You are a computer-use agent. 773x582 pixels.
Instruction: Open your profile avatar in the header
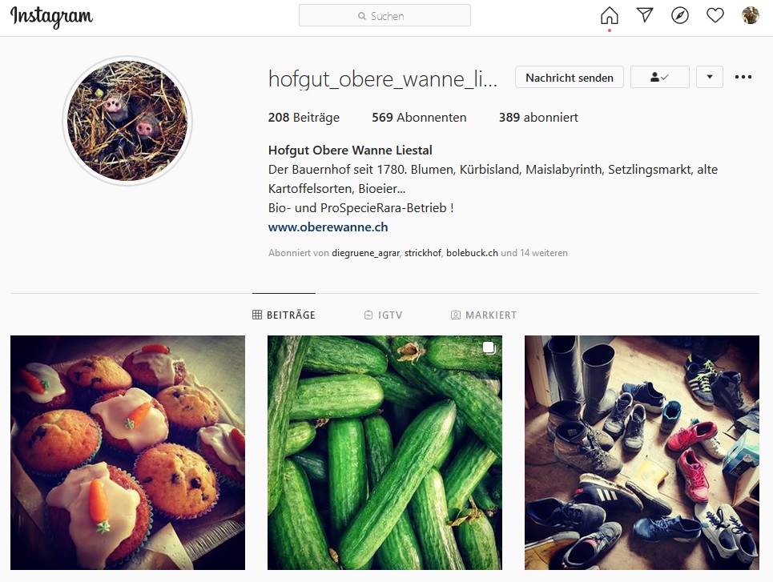[x=751, y=15]
